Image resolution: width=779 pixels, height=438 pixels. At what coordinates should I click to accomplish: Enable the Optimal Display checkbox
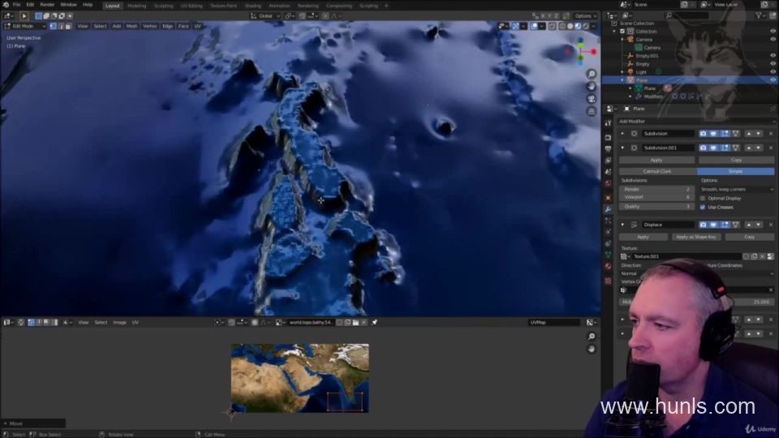tap(703, 198)
